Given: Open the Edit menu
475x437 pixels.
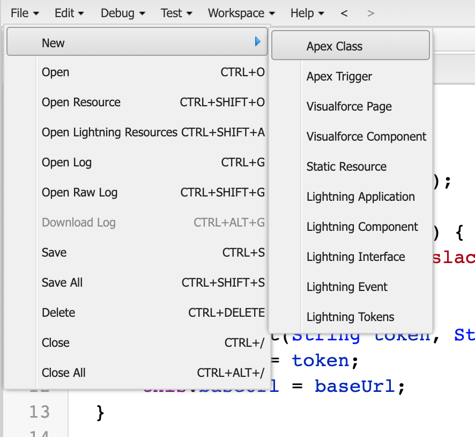Looking at the screenshot, I should coord(69,13).
